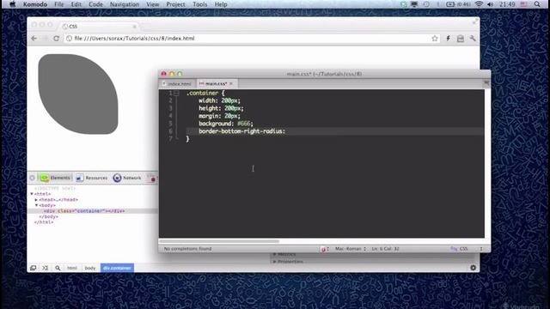Bookmark the page with the star icon
Image resolution: width=550 pixels, height=309 pixels.
pos(435,39)
